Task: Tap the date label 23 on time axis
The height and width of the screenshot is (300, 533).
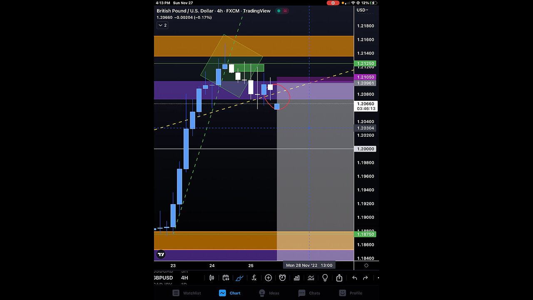Action: tap(173, 265)
